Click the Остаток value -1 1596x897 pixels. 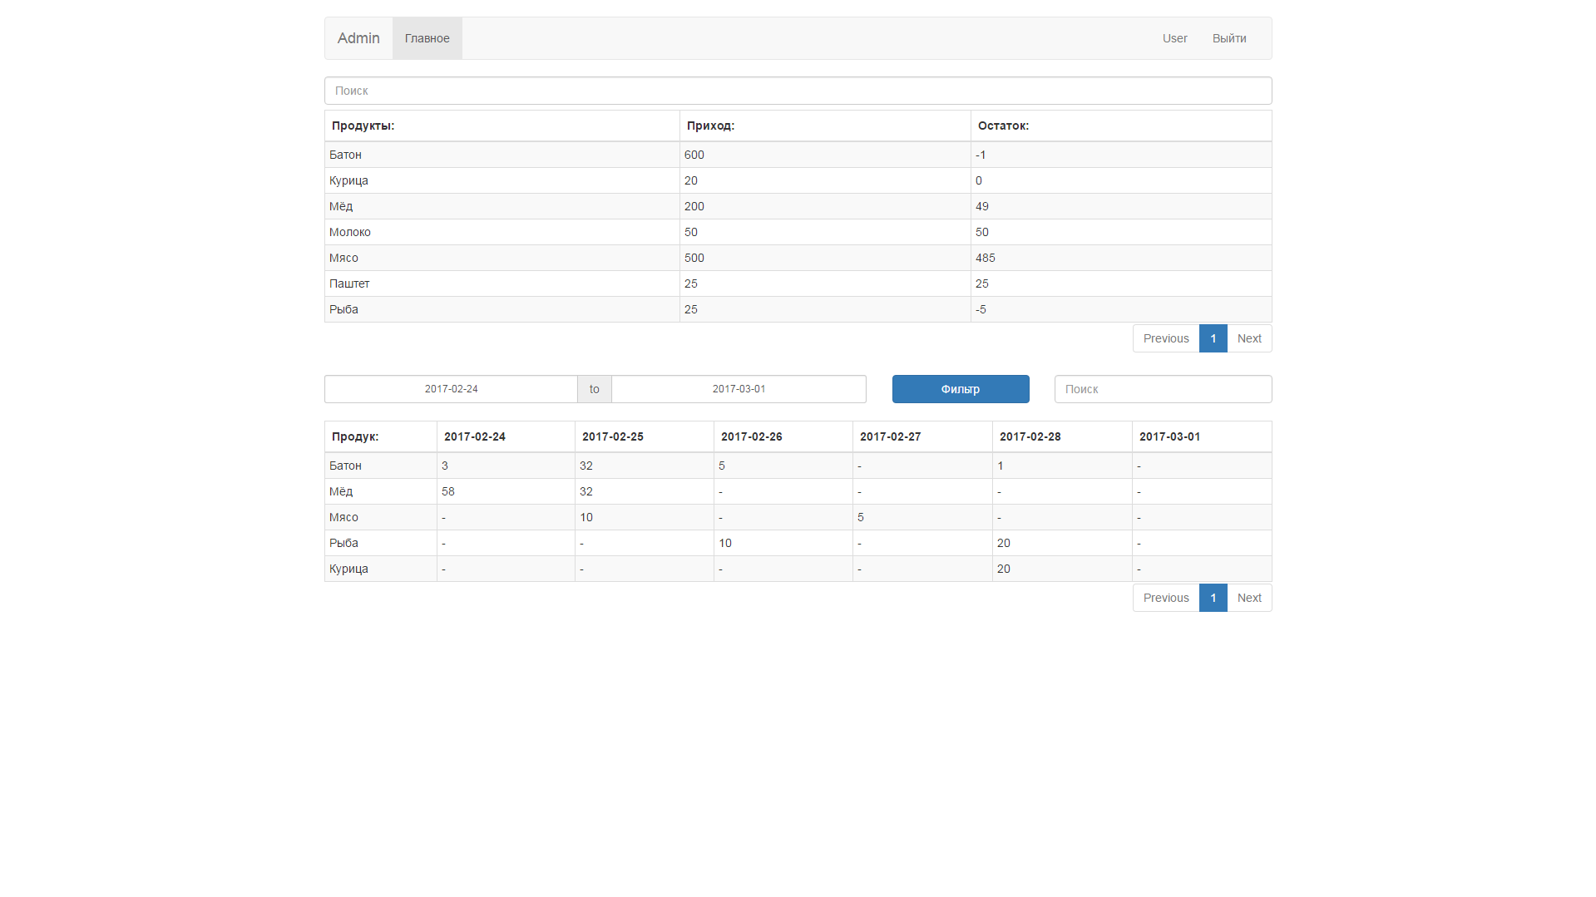(x=981, y=155)
